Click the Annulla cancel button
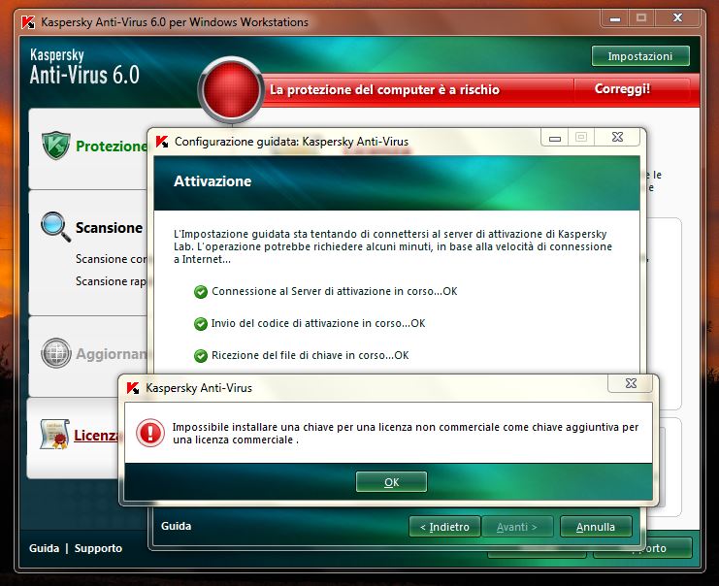Screen dimensions: 719x586 tap(595, 527)
